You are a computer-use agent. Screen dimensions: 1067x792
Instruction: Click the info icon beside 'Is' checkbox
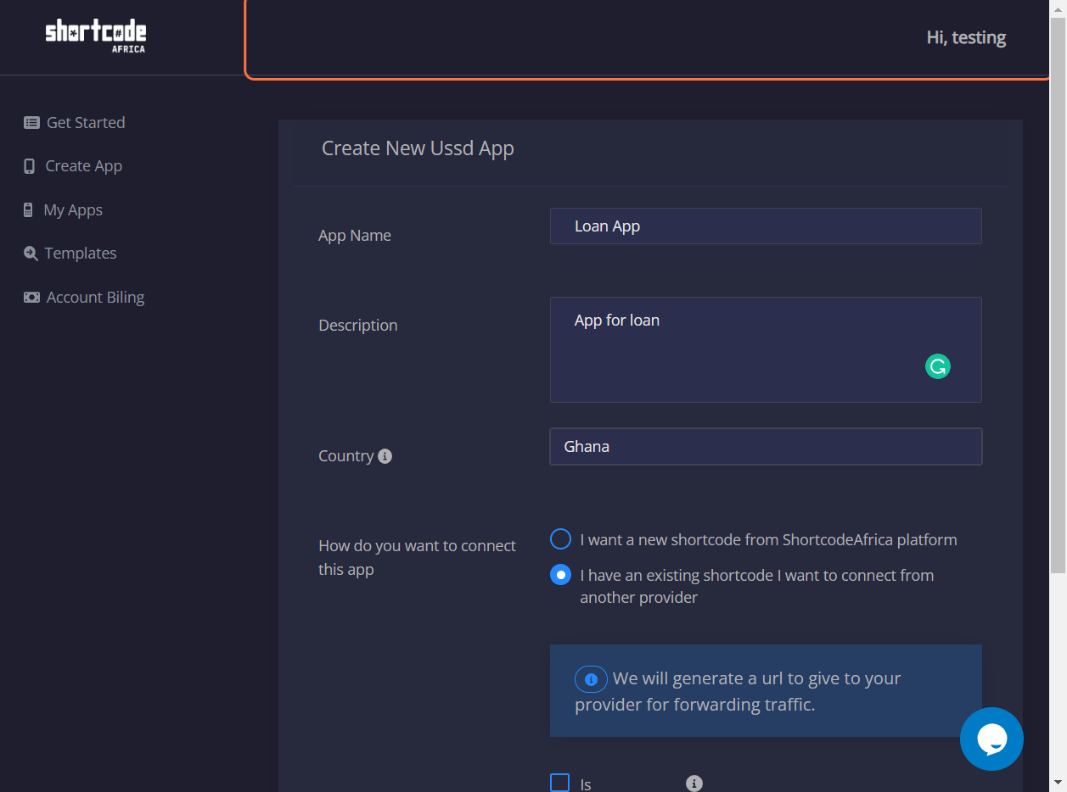tap(694, 784)
